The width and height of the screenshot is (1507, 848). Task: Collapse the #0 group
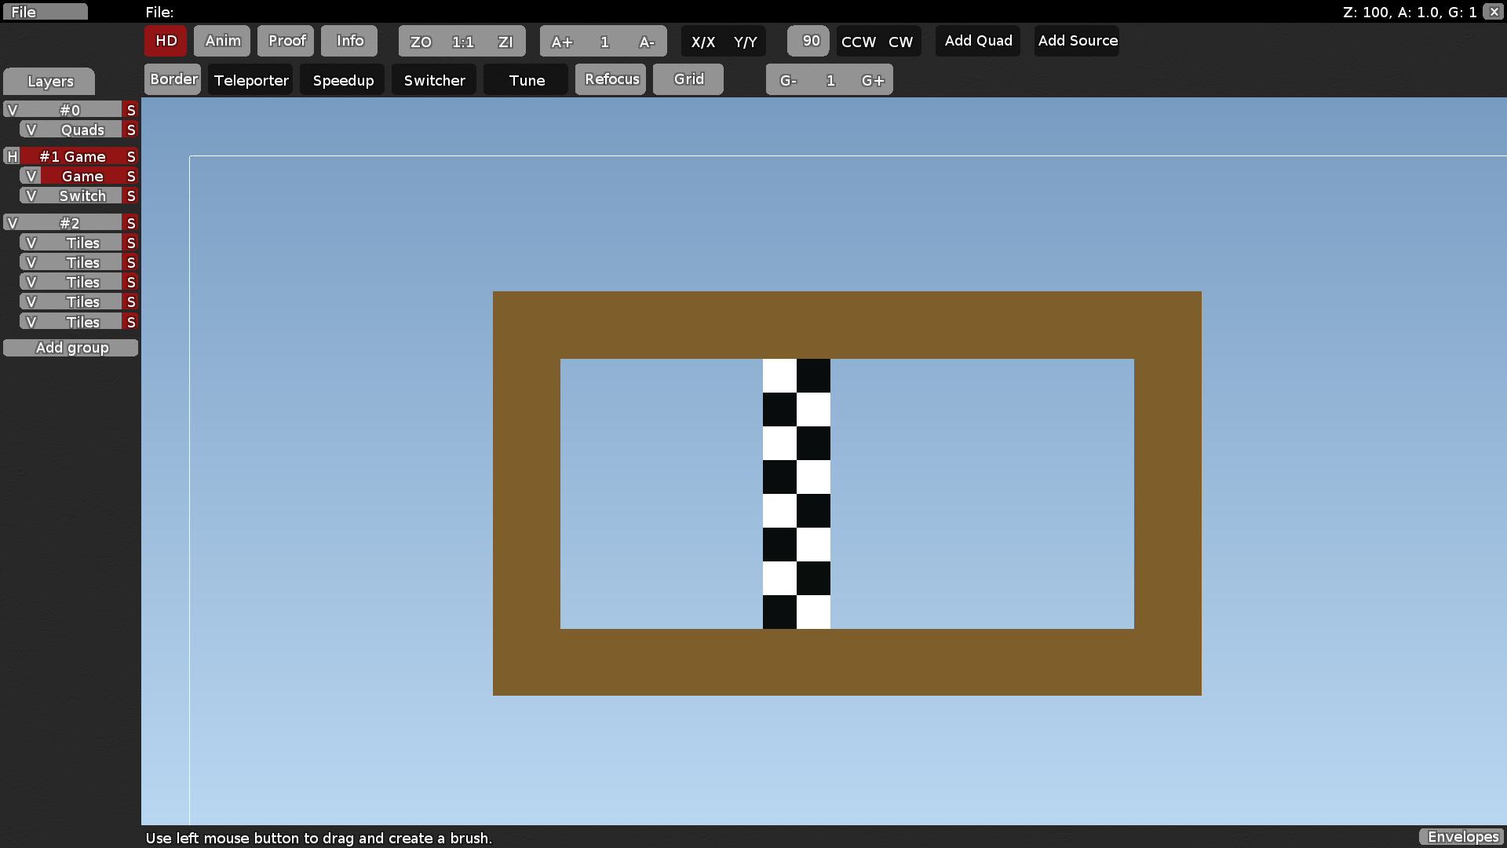tap(13, 109)
